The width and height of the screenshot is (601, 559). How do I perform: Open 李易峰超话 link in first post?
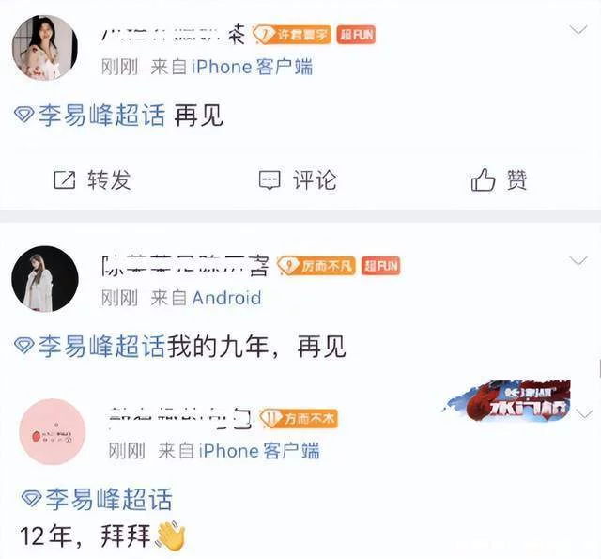point(101,115)
